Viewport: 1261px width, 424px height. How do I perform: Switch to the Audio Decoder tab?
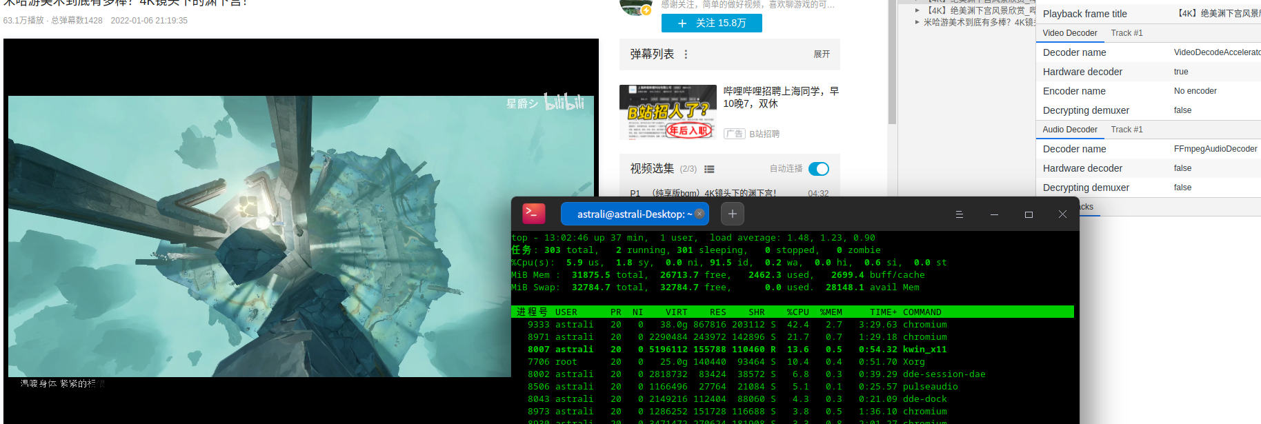tap(1070, 130)
